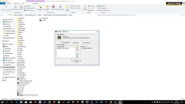Click Copy path (Скопировать путь) in ribbon
The image size is (185, 104).
tap(29, 8)
